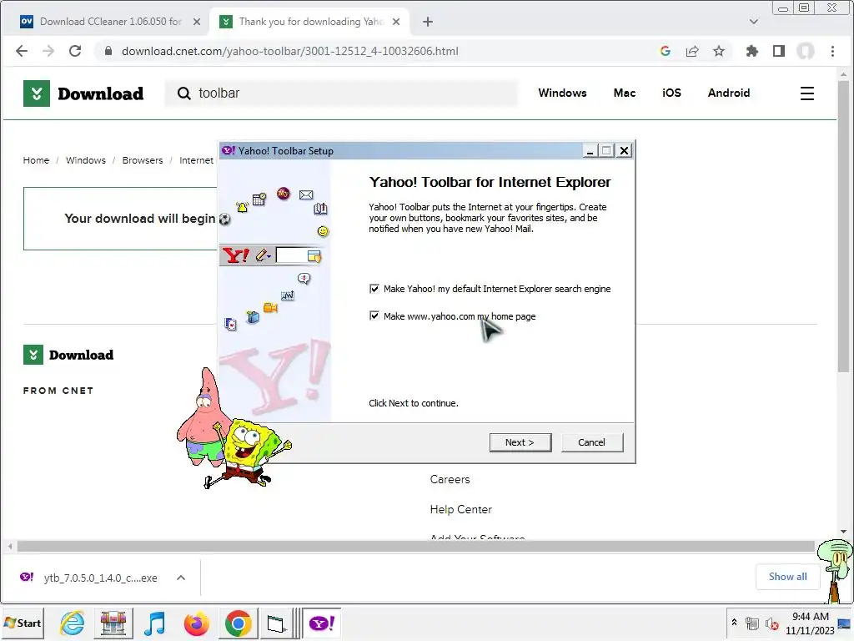Show hidden system tray icons
The width and height of the screenshot is (854, 641).
tap(734, 622)
